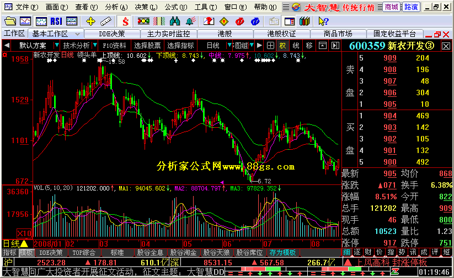Click the right arrow after 图组
This screenshot has height=278, width=454.
pos(259,45)
